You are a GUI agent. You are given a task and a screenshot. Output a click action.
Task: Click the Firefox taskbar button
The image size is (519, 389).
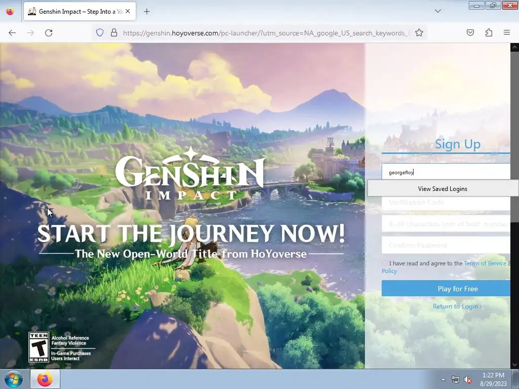click(45, 379)
